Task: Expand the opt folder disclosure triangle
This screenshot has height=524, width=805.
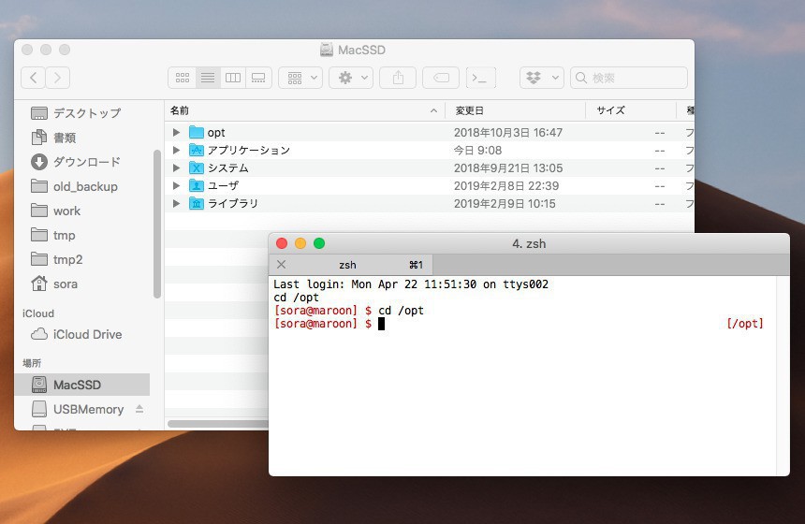Action: tap(176, 133)
